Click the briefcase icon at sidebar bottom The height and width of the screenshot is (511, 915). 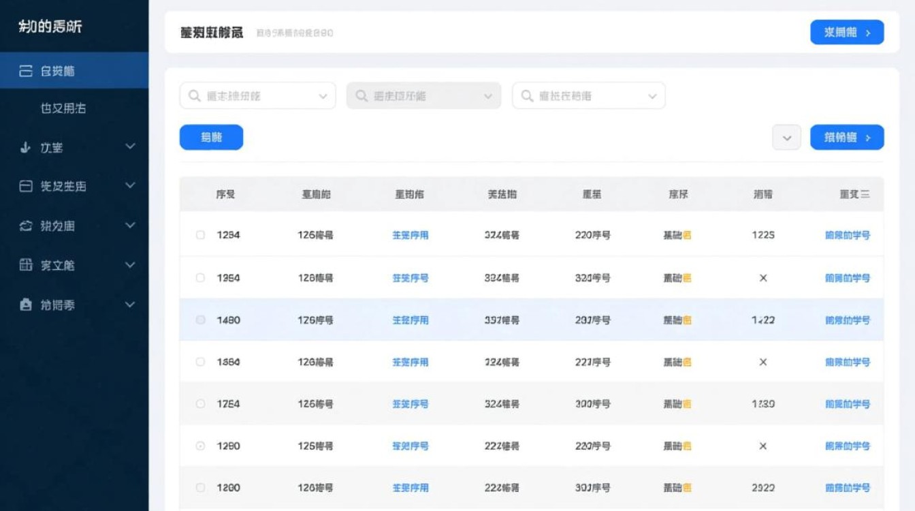coord(25,305)
